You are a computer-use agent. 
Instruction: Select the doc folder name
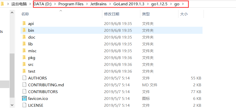[x=32, y=37]
